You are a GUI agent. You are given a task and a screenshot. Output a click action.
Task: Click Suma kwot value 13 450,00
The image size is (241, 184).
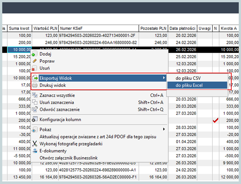click(x=22, y=177)
